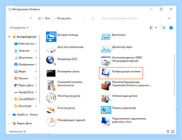Screen dimensions: 182x140
Task: Switch to the large icons view icon
Action: click(x=173, y=131)
